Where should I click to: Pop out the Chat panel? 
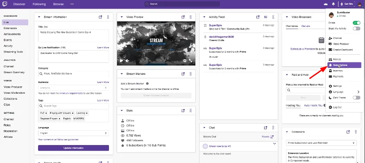[x=265, y=127]
